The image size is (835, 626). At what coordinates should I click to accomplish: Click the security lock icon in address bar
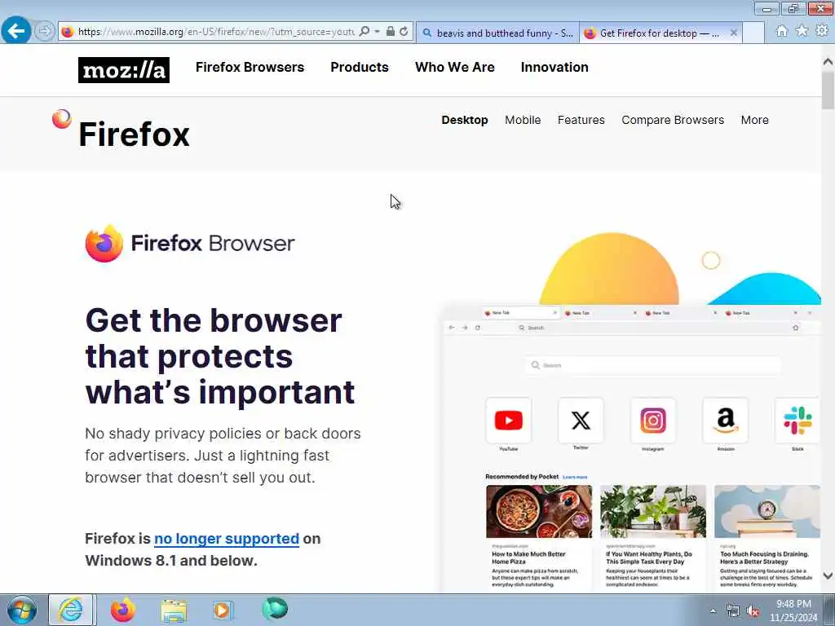(x=391, y=32)
